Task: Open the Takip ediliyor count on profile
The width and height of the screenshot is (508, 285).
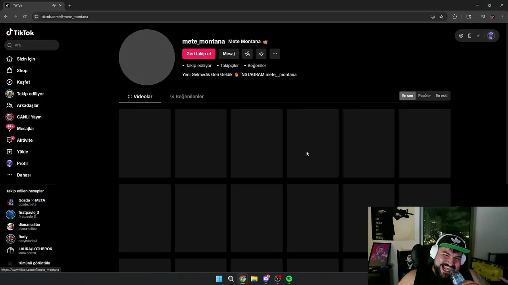Action: (197, 66)
